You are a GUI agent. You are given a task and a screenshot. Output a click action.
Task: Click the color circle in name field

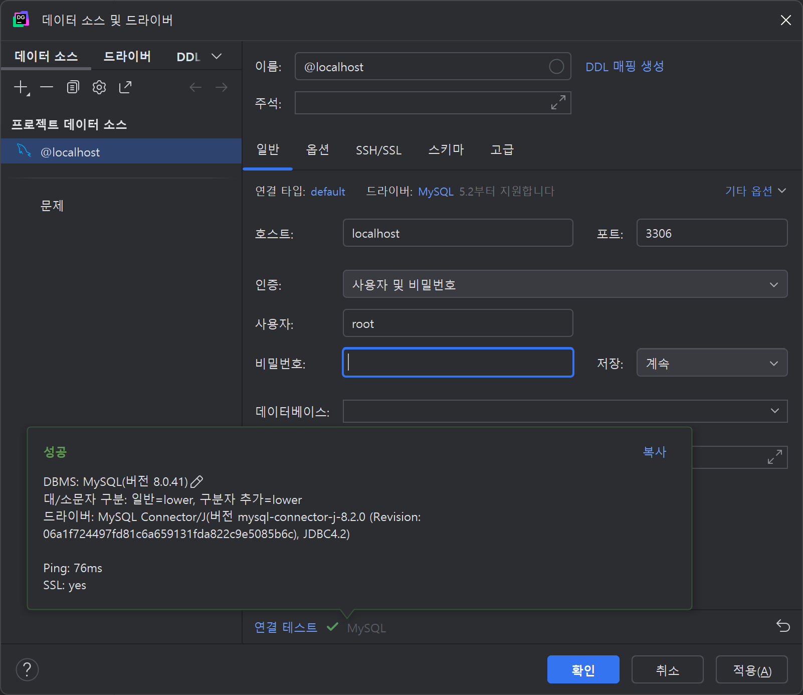[556, 67]
